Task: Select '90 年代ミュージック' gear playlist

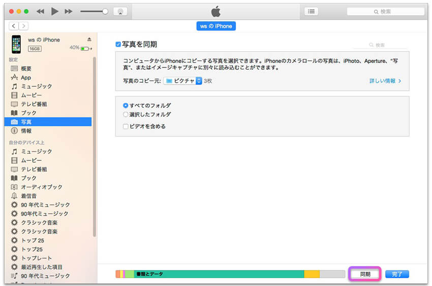Action: point(48,204)
